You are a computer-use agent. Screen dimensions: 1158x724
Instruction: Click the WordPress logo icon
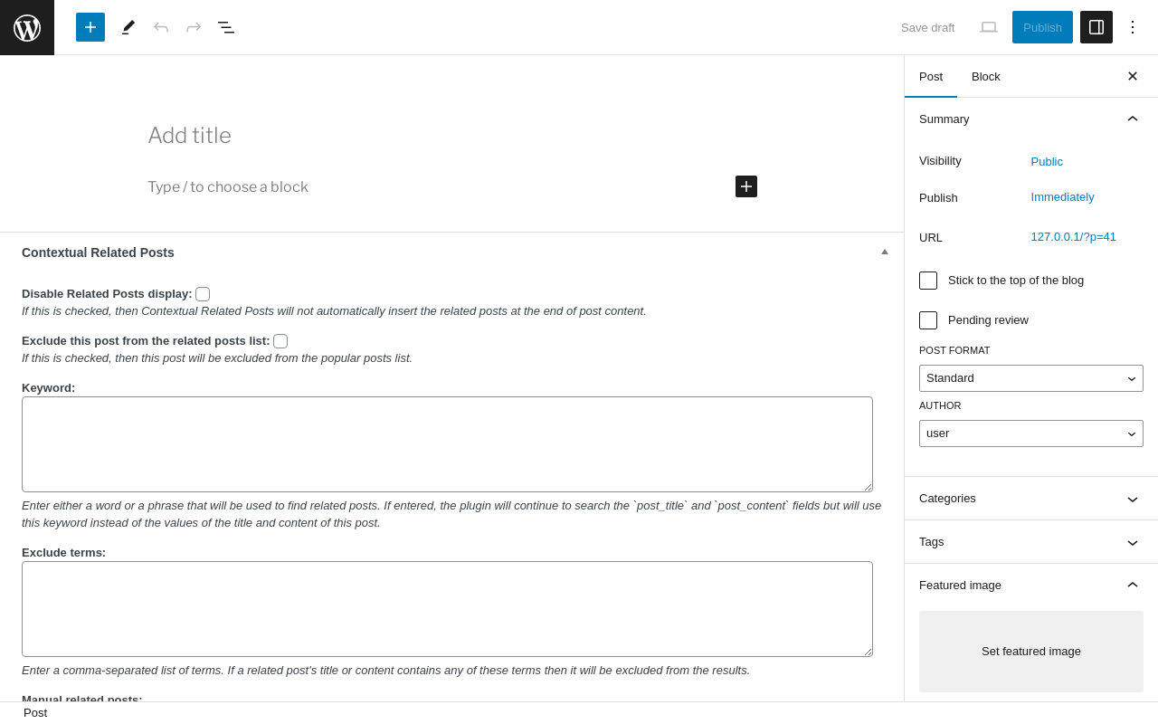(27, 27)
